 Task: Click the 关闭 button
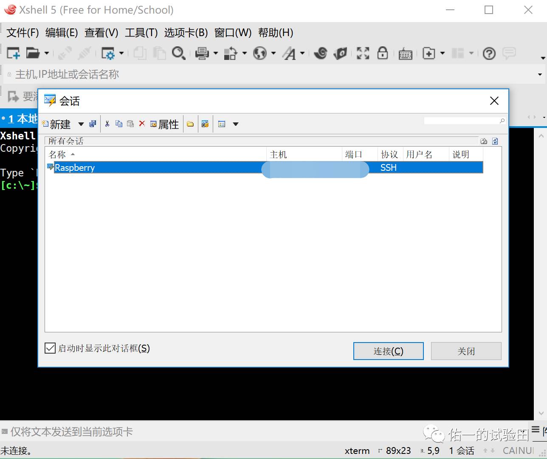(x=466, y=351)
